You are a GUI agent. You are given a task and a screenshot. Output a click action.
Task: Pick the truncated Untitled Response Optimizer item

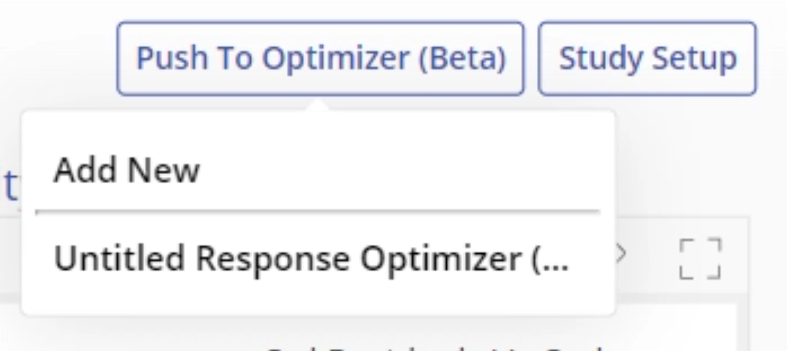[x=311, y=259]
